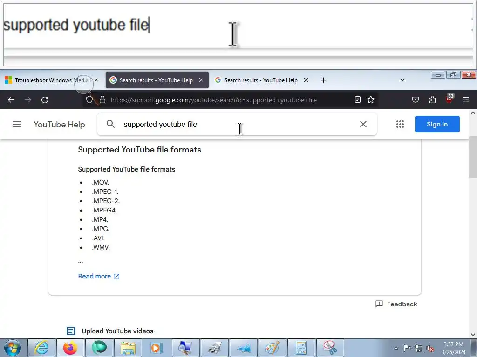Open the Upload YouTube videos result
This screenshot has height=357, width=477.
click(117, 331)
